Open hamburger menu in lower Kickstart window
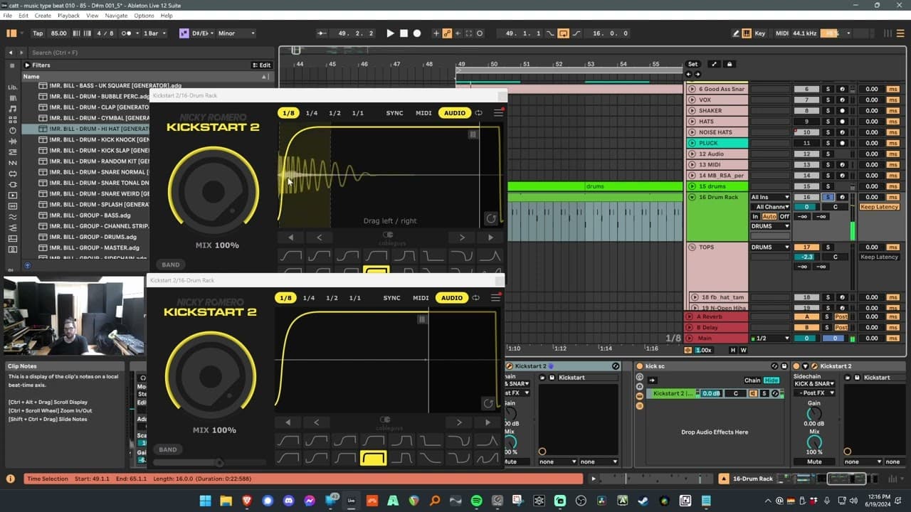911x512 pixels. tap(496, 298)
